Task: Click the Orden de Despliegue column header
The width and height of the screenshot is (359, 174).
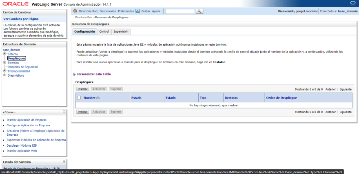Action: click(x=281, y=98)
